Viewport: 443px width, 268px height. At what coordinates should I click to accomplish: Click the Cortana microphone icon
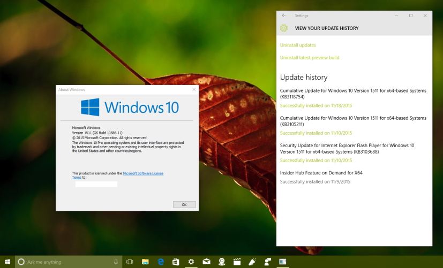click(116, 262)
